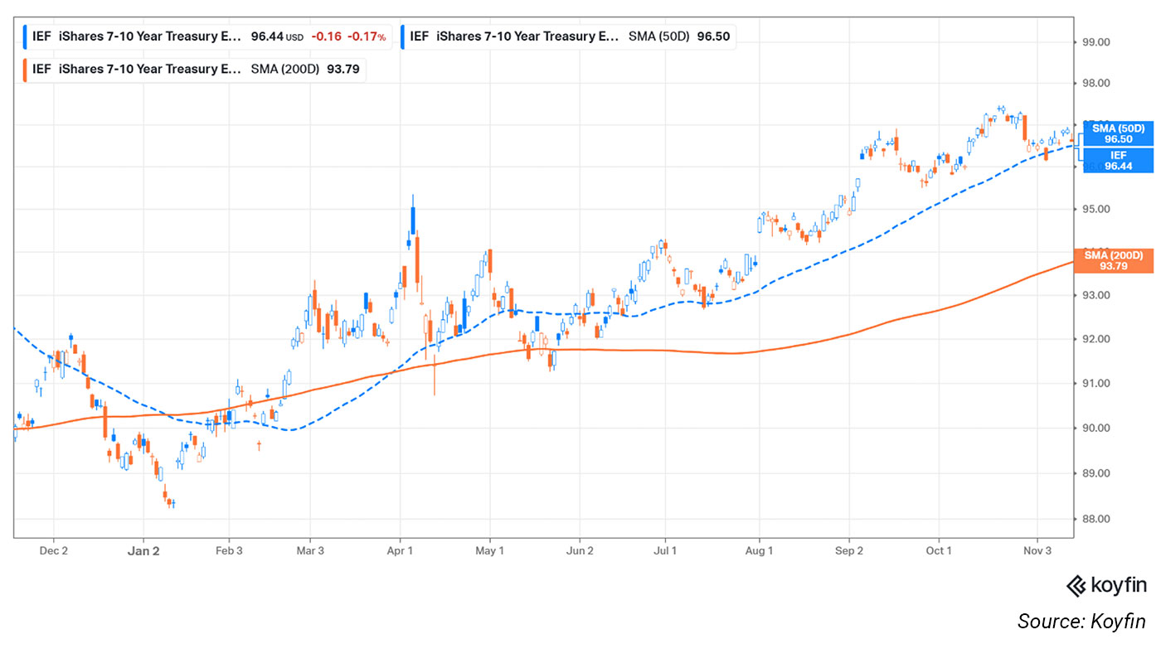Click the Aug 1 date label
The image size is (1161, 649).
pos(759,550)
